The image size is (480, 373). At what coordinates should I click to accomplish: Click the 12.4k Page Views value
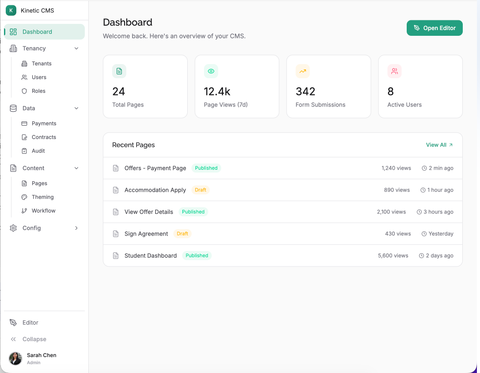(217, 91)
